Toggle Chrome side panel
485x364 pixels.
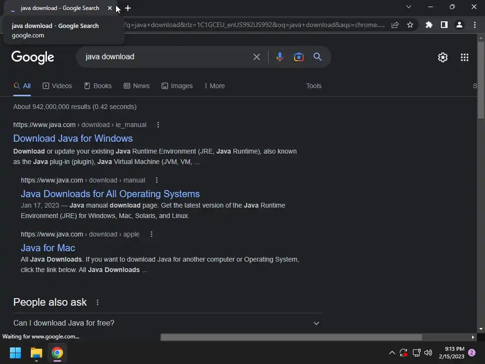click(444, 25)
